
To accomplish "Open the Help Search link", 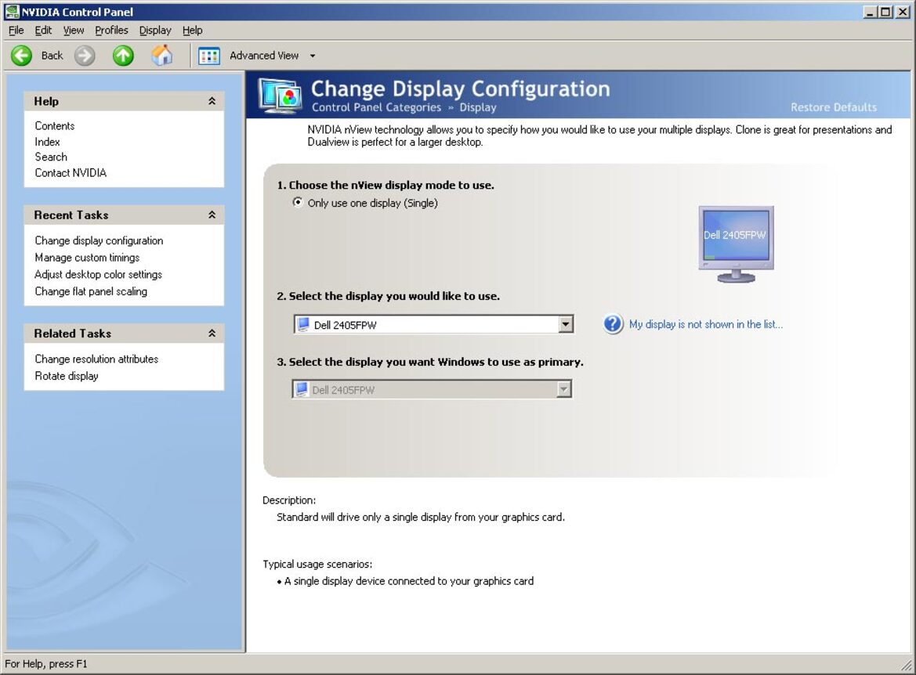I will pos(51,157).
